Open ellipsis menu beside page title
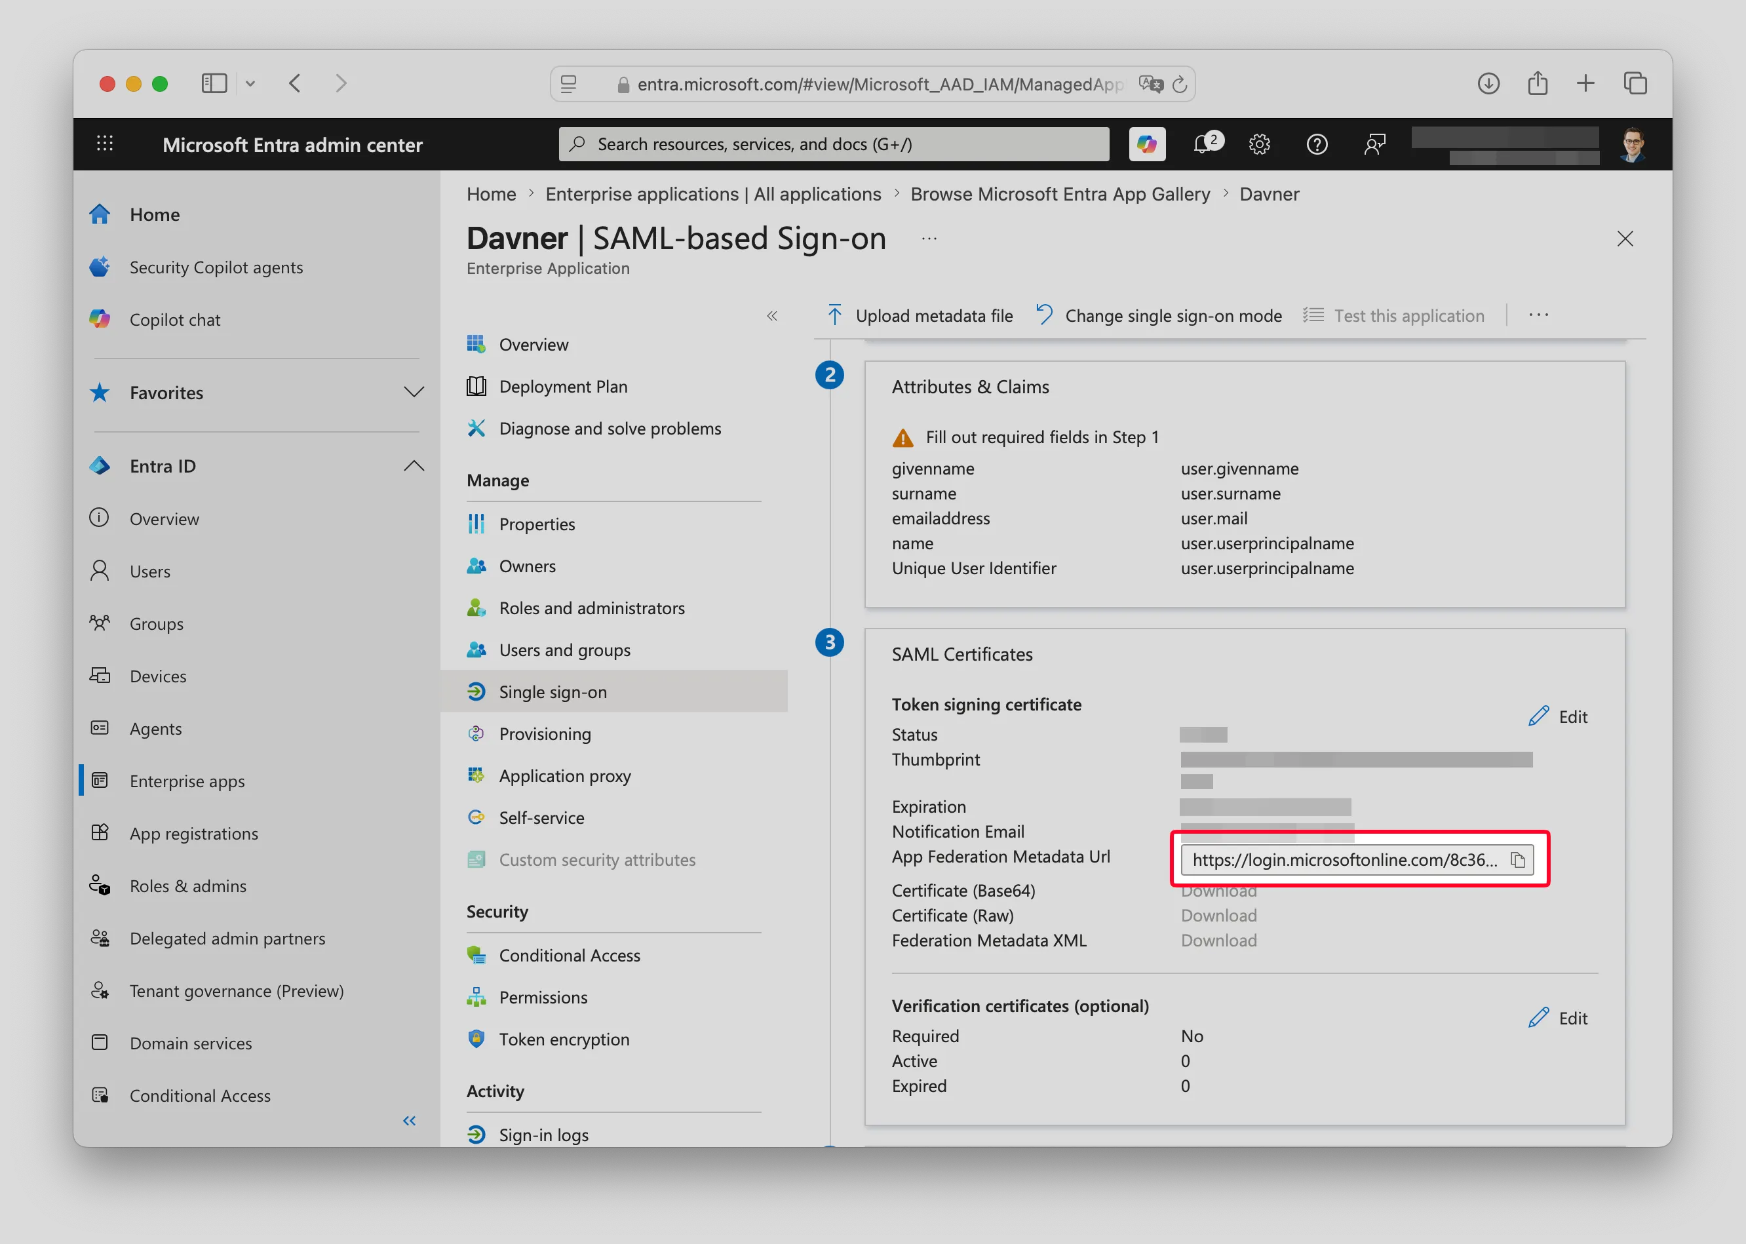This screenshot has height=1244, width=1746. tap(929, 239)
